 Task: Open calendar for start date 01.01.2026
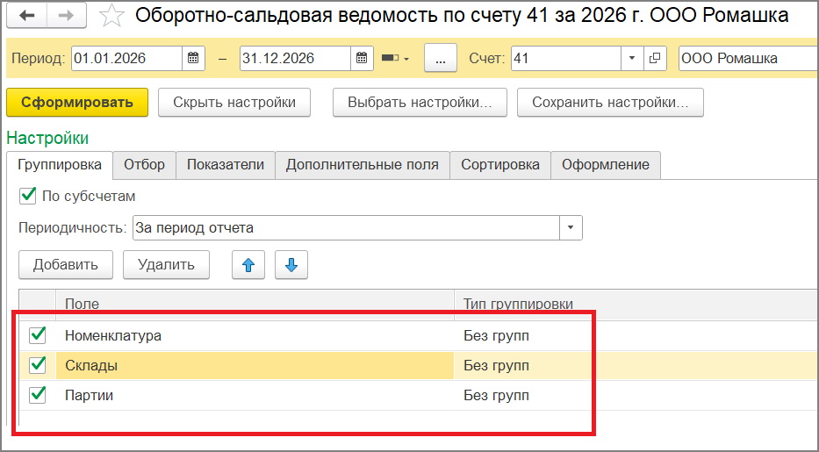click(x=193, y=58)
